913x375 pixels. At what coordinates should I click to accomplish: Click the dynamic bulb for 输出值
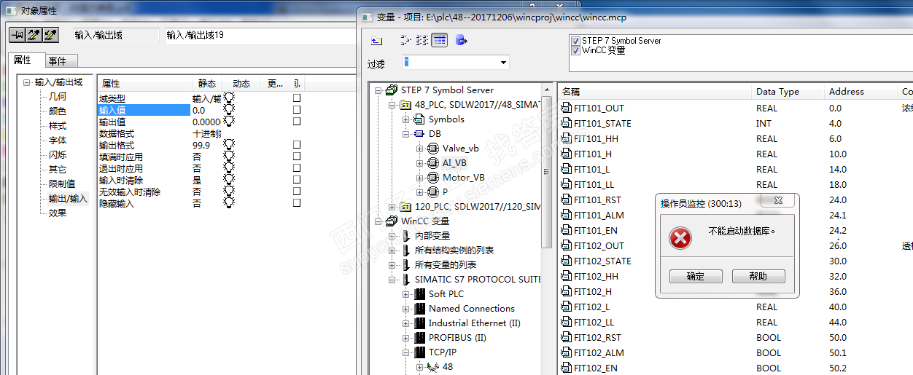click(x=229, y=122)
